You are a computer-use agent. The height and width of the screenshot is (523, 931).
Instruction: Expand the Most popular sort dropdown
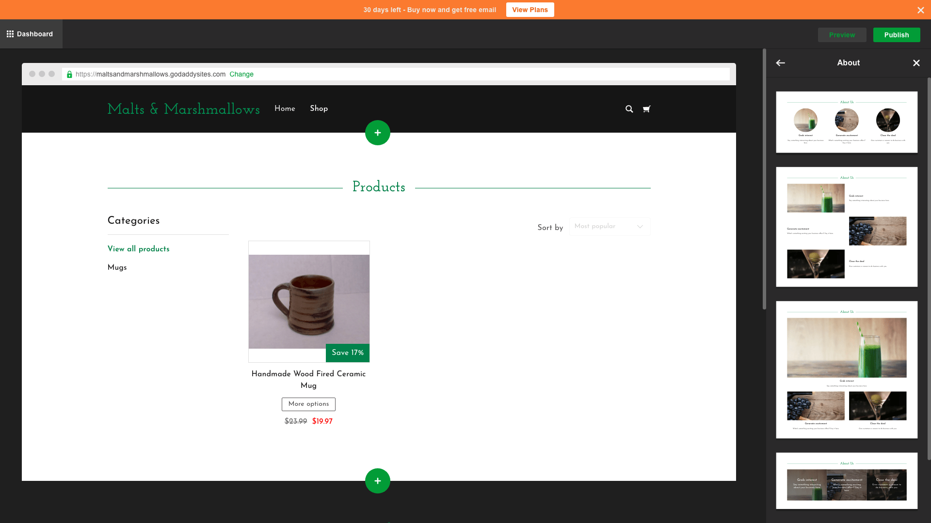[x=610, y=227]
